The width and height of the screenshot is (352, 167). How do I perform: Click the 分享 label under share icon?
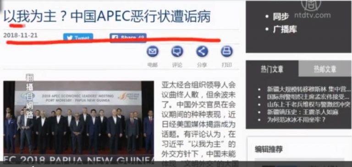tap(202, 65)
